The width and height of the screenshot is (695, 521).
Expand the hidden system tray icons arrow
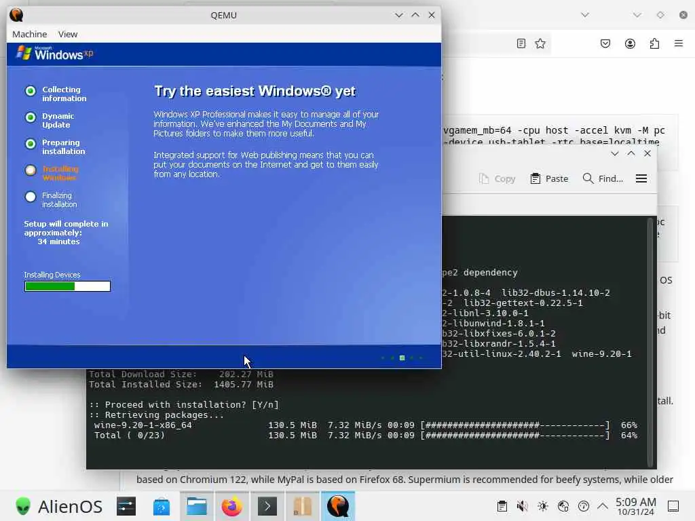pos(602,506)
